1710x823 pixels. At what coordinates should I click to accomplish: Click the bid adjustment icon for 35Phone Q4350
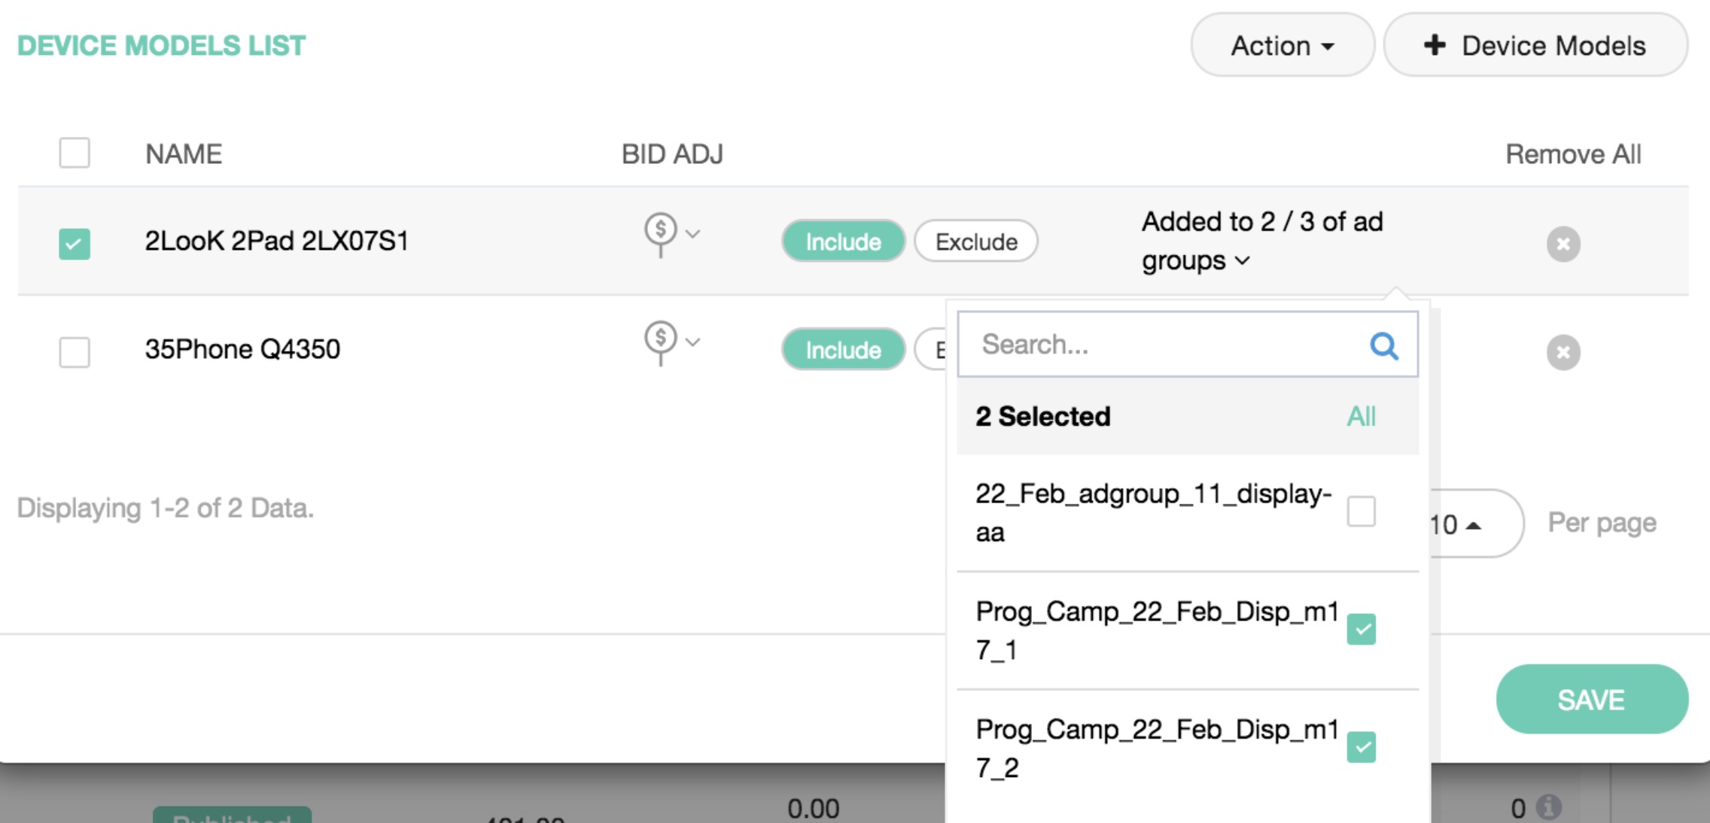[662, 342]
